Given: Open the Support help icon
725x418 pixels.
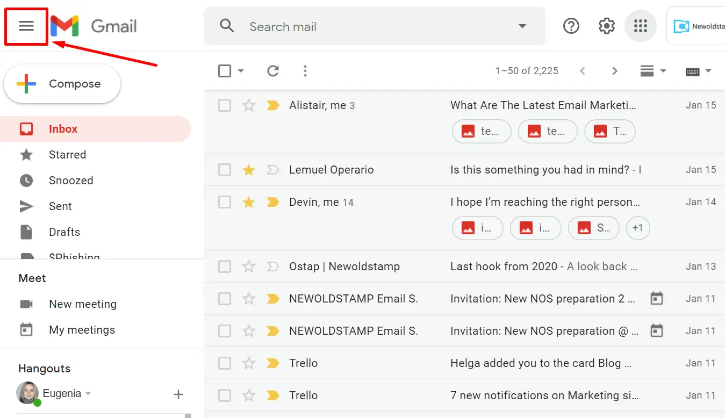Looking at the screenshot, I should click(571, 26).
